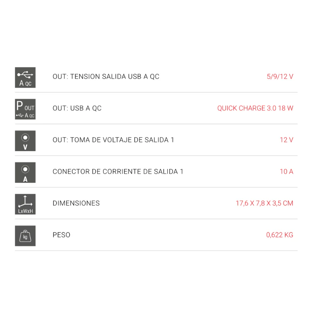
Task: Click the DIMENSIONES label
Action: 76,203
